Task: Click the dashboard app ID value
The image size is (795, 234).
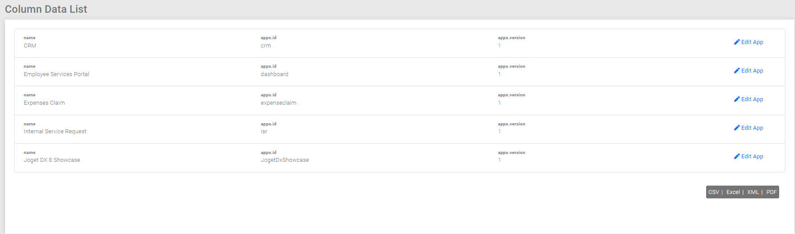Action: click(275, 74)
